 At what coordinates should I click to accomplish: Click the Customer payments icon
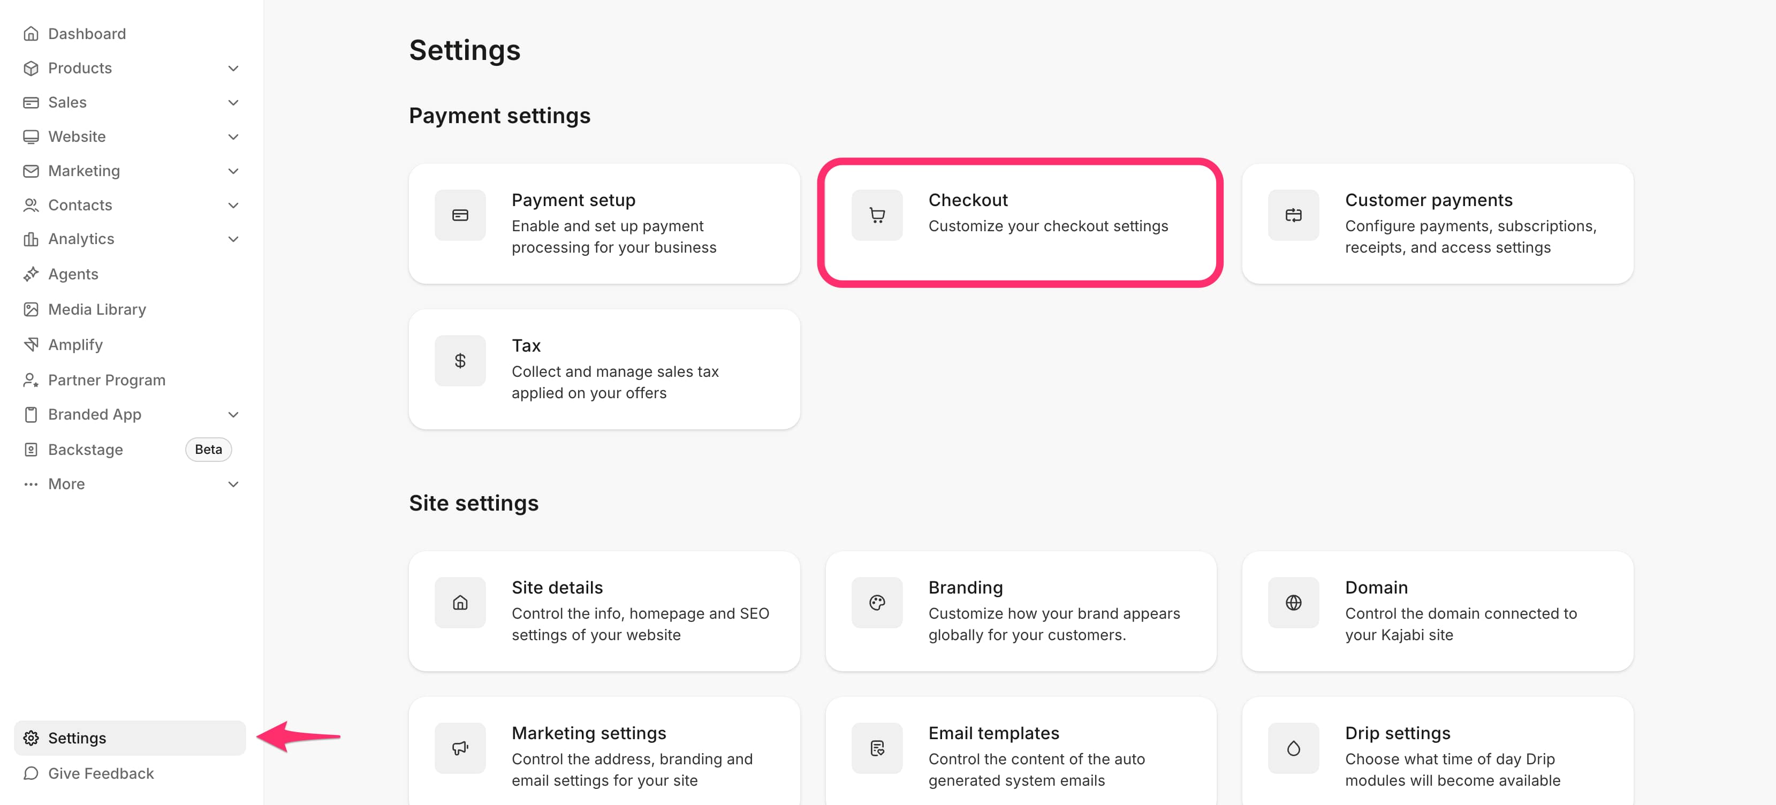[1293, 215]
